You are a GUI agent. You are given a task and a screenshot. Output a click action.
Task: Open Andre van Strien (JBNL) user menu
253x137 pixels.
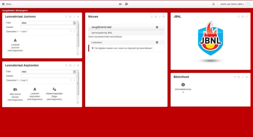click(x=232, y=4)
